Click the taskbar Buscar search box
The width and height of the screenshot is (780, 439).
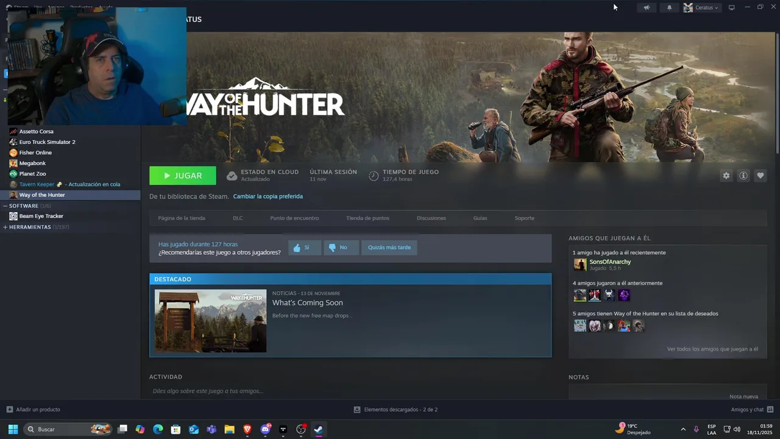click(68, 429)
